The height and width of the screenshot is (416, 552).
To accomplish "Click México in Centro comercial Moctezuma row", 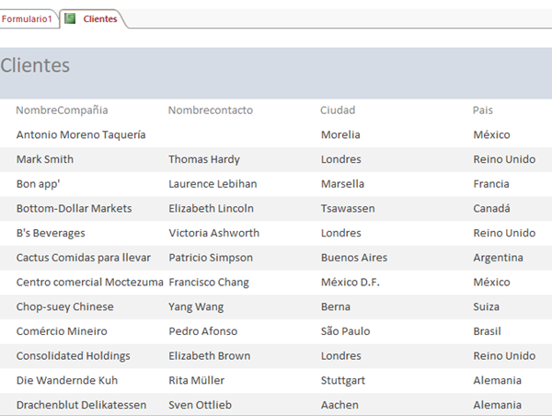I will pyautogui.click(x=491, y=283).
